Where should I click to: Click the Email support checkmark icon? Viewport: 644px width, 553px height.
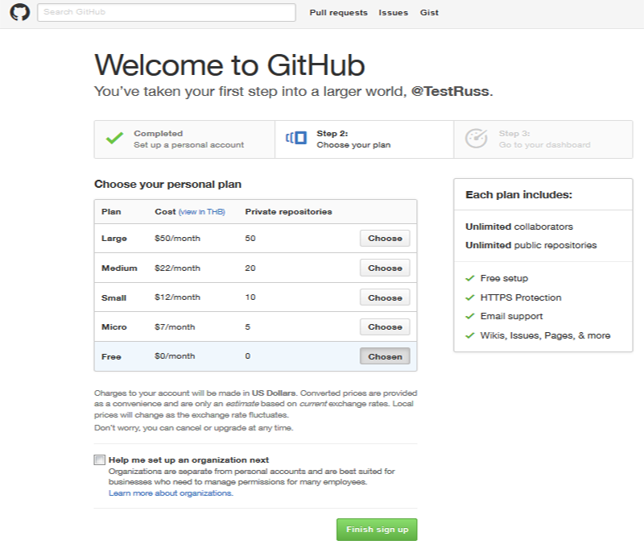click(470, 316)
